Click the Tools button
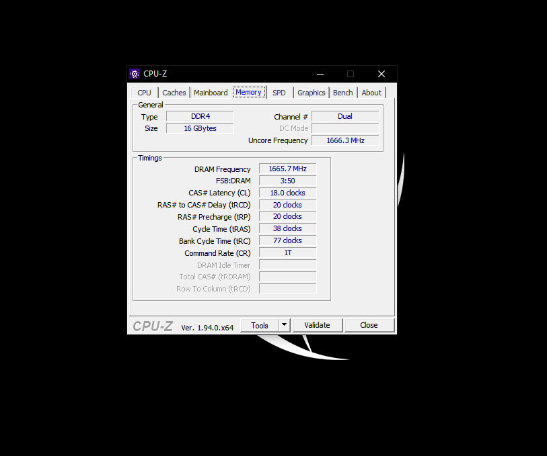This screenshot has height=456, width=547. pos(260,326)
